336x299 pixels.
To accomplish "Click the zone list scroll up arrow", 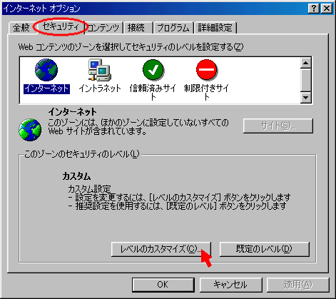I will tap(306, 63).
